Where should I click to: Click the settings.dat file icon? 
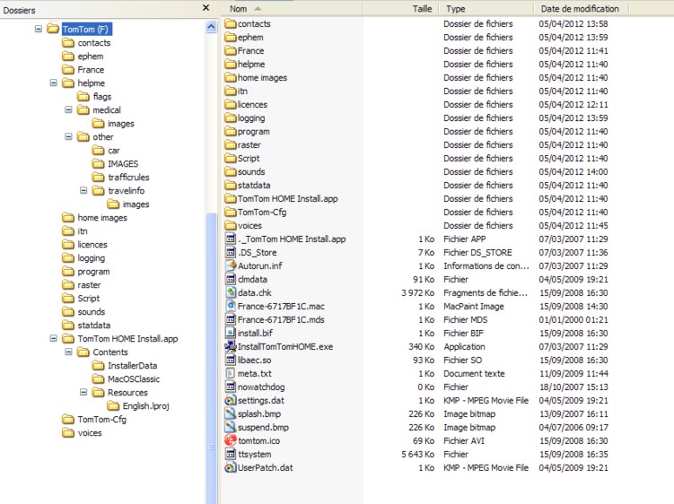coord(231,400)
